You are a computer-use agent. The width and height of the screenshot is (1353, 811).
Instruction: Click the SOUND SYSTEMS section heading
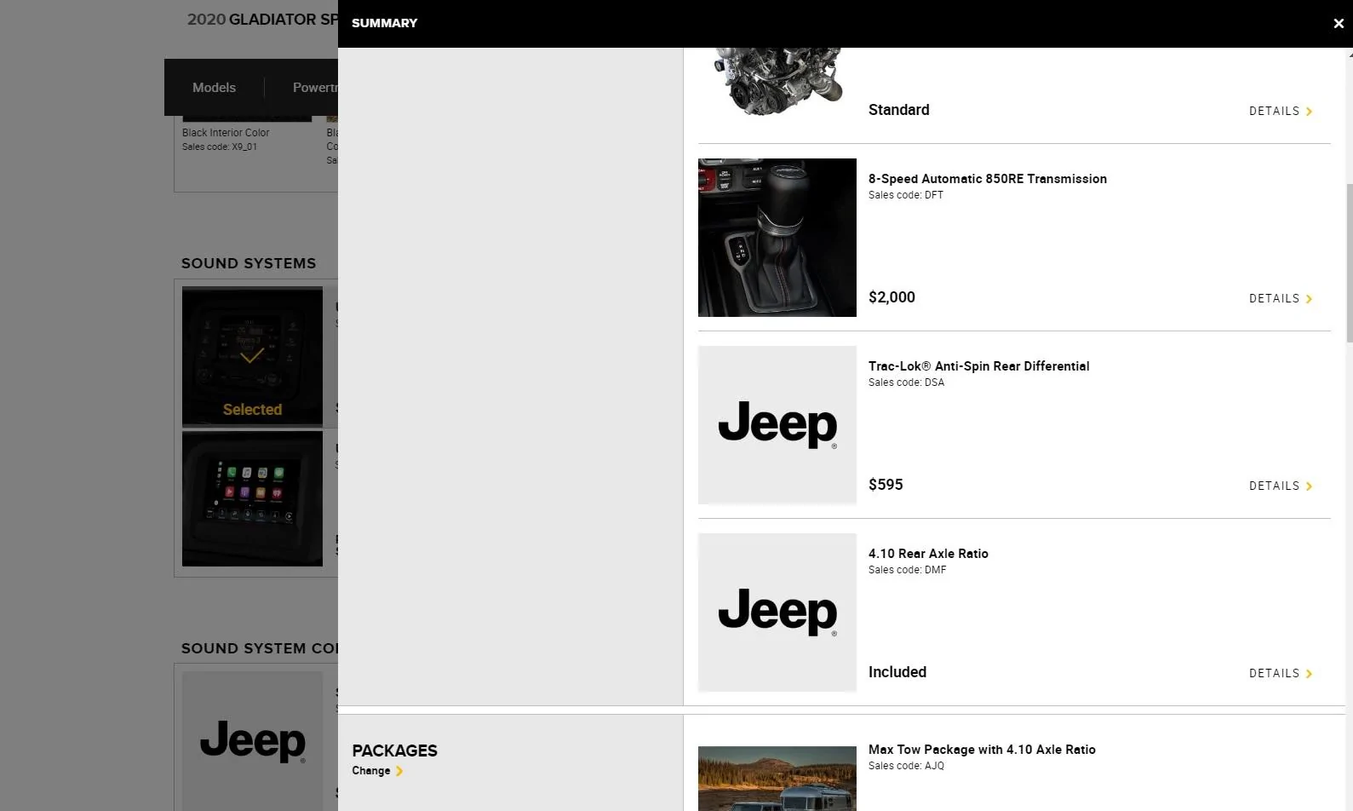click(x=249, y=264)
